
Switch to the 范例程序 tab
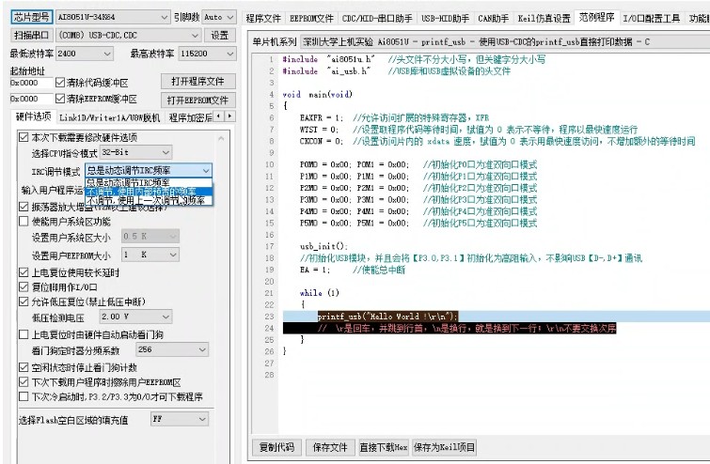[597, 18]
